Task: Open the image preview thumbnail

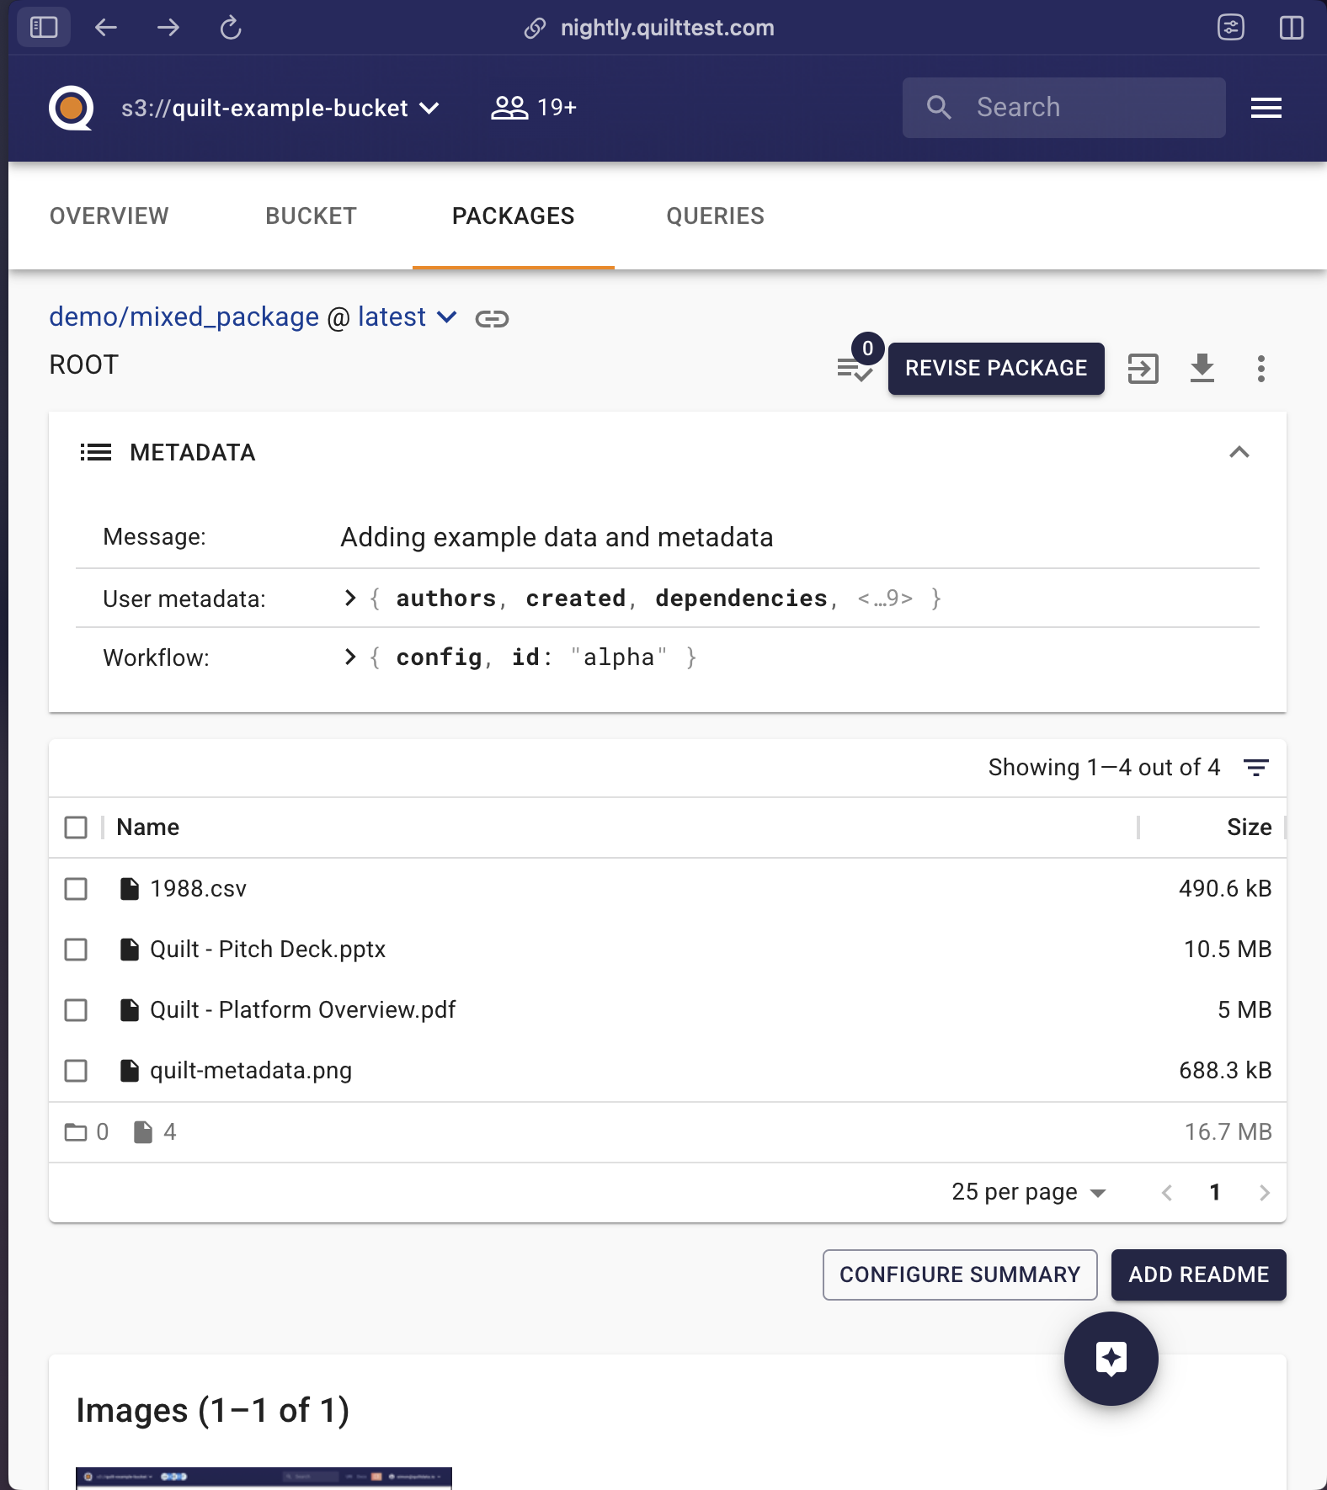Action: tap(264, 1478)
